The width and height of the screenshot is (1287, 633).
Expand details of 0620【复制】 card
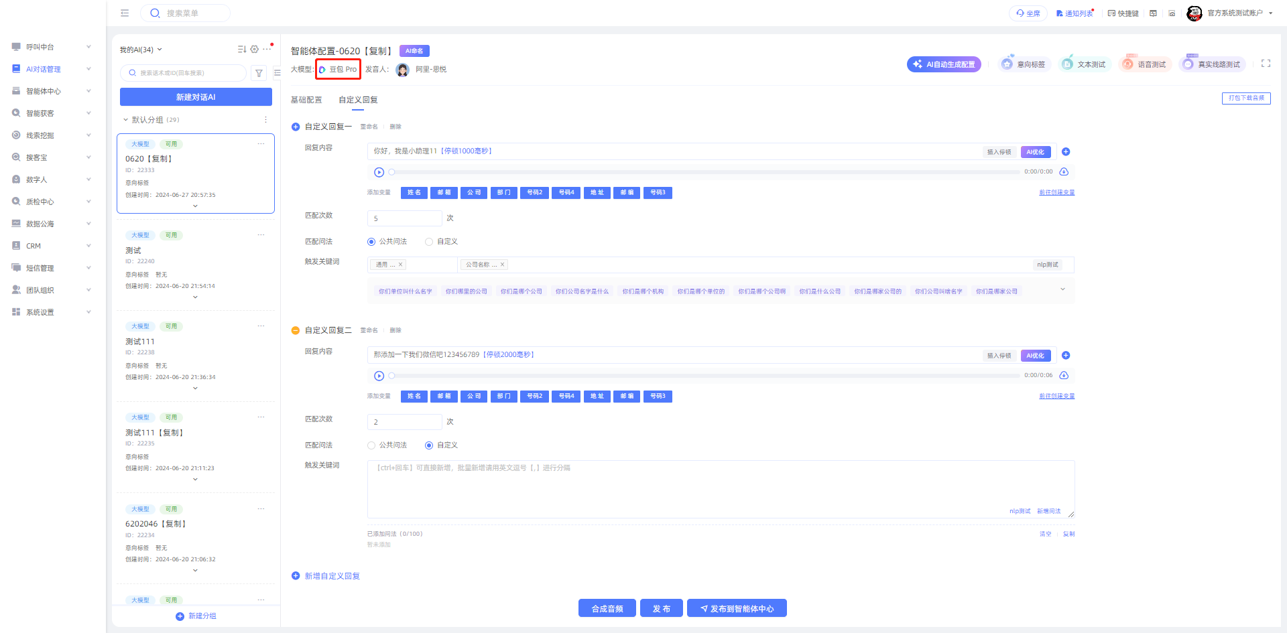tap(195, 206)
